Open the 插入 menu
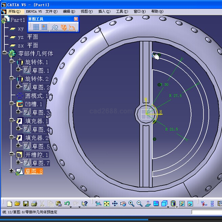 [x=104, y=12]
